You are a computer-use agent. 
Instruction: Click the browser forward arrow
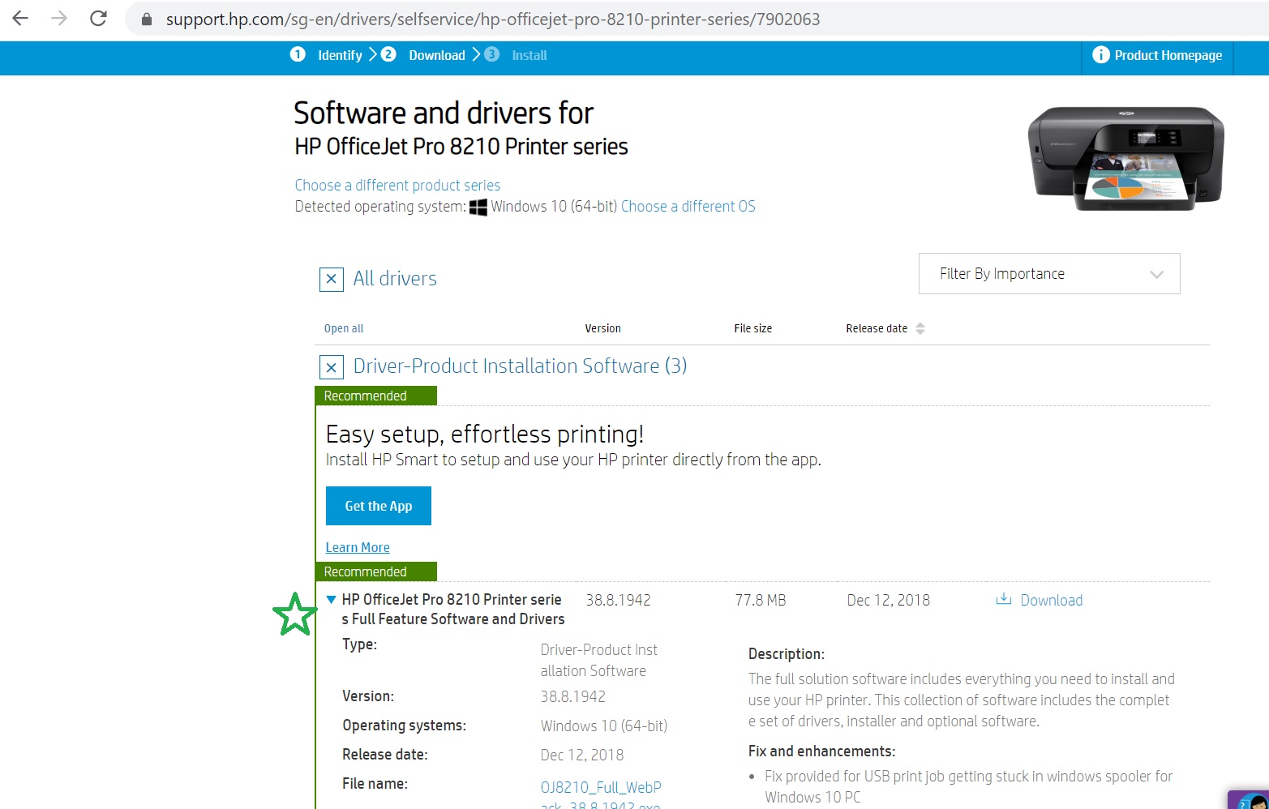(59, 18)
